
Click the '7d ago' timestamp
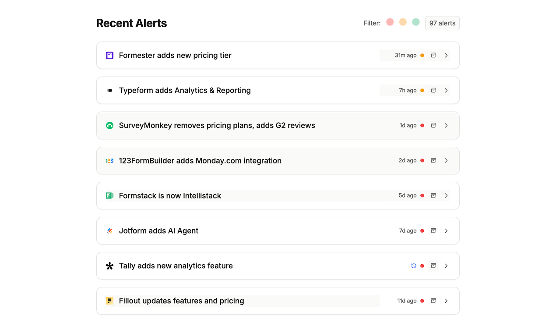(x=408, y=230)
